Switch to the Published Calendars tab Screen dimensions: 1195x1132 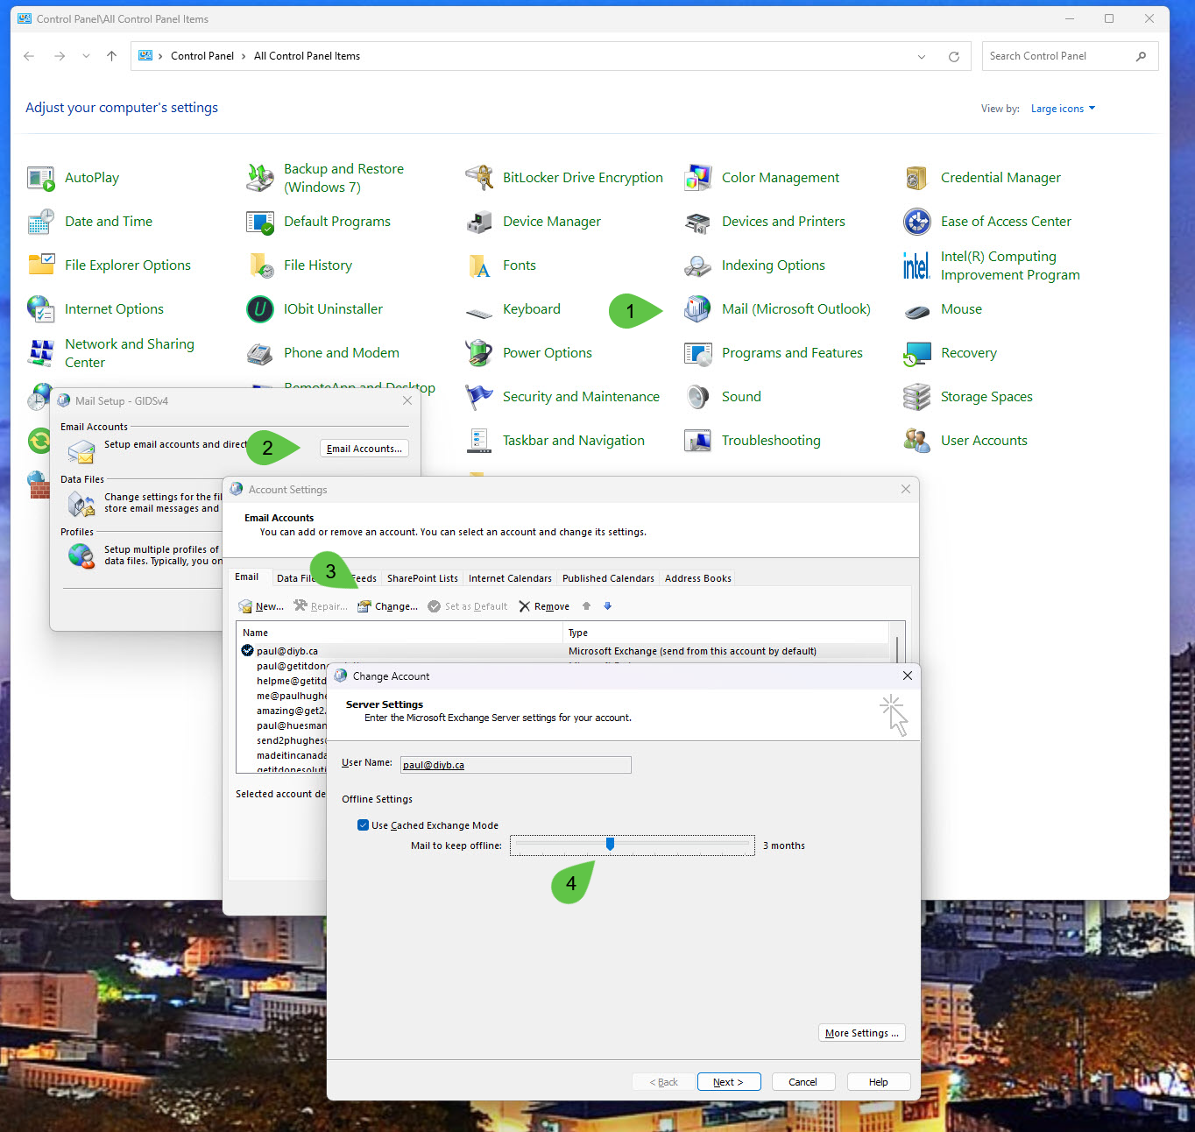tap(608, 578)
